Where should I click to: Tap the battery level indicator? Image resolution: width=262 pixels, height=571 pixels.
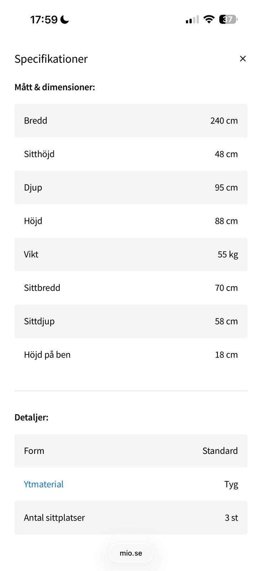228,19
